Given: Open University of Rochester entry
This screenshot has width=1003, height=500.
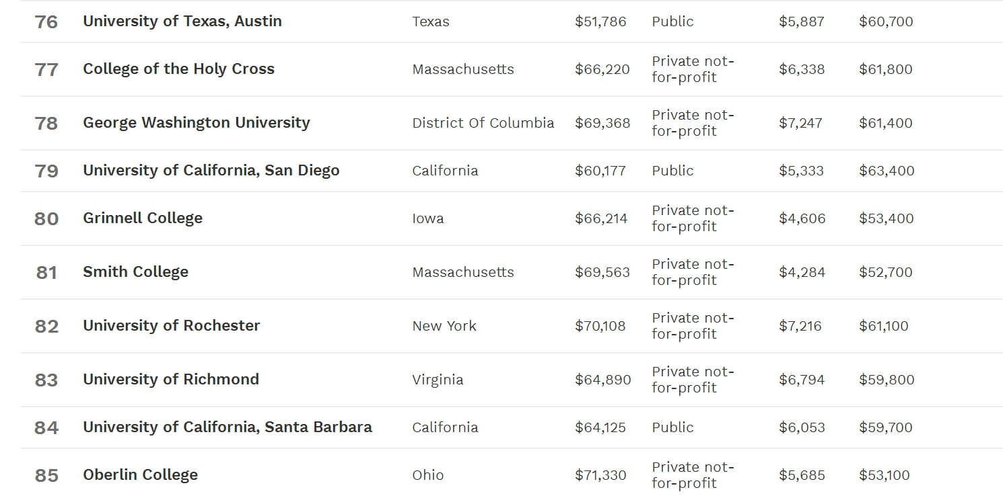Looking at the screenshot, I should click(x=171, y=326).
